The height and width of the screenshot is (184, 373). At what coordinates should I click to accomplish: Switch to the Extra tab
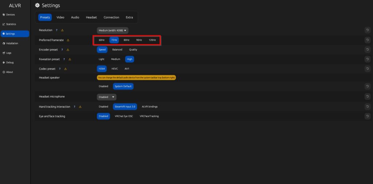pyautogui.click(x=129, y=17)
